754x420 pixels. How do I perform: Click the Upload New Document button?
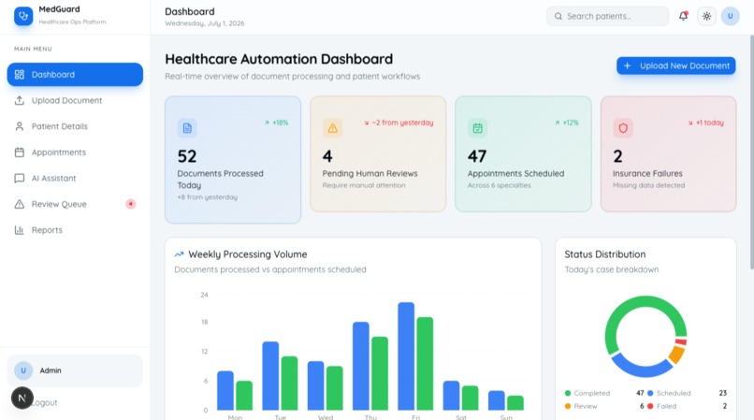pos(675,65)
